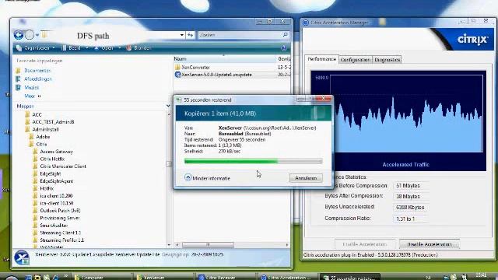Select Streaming Profiler 1.1 folder
This screenshot has height=280, width=498.
point(62,240)
